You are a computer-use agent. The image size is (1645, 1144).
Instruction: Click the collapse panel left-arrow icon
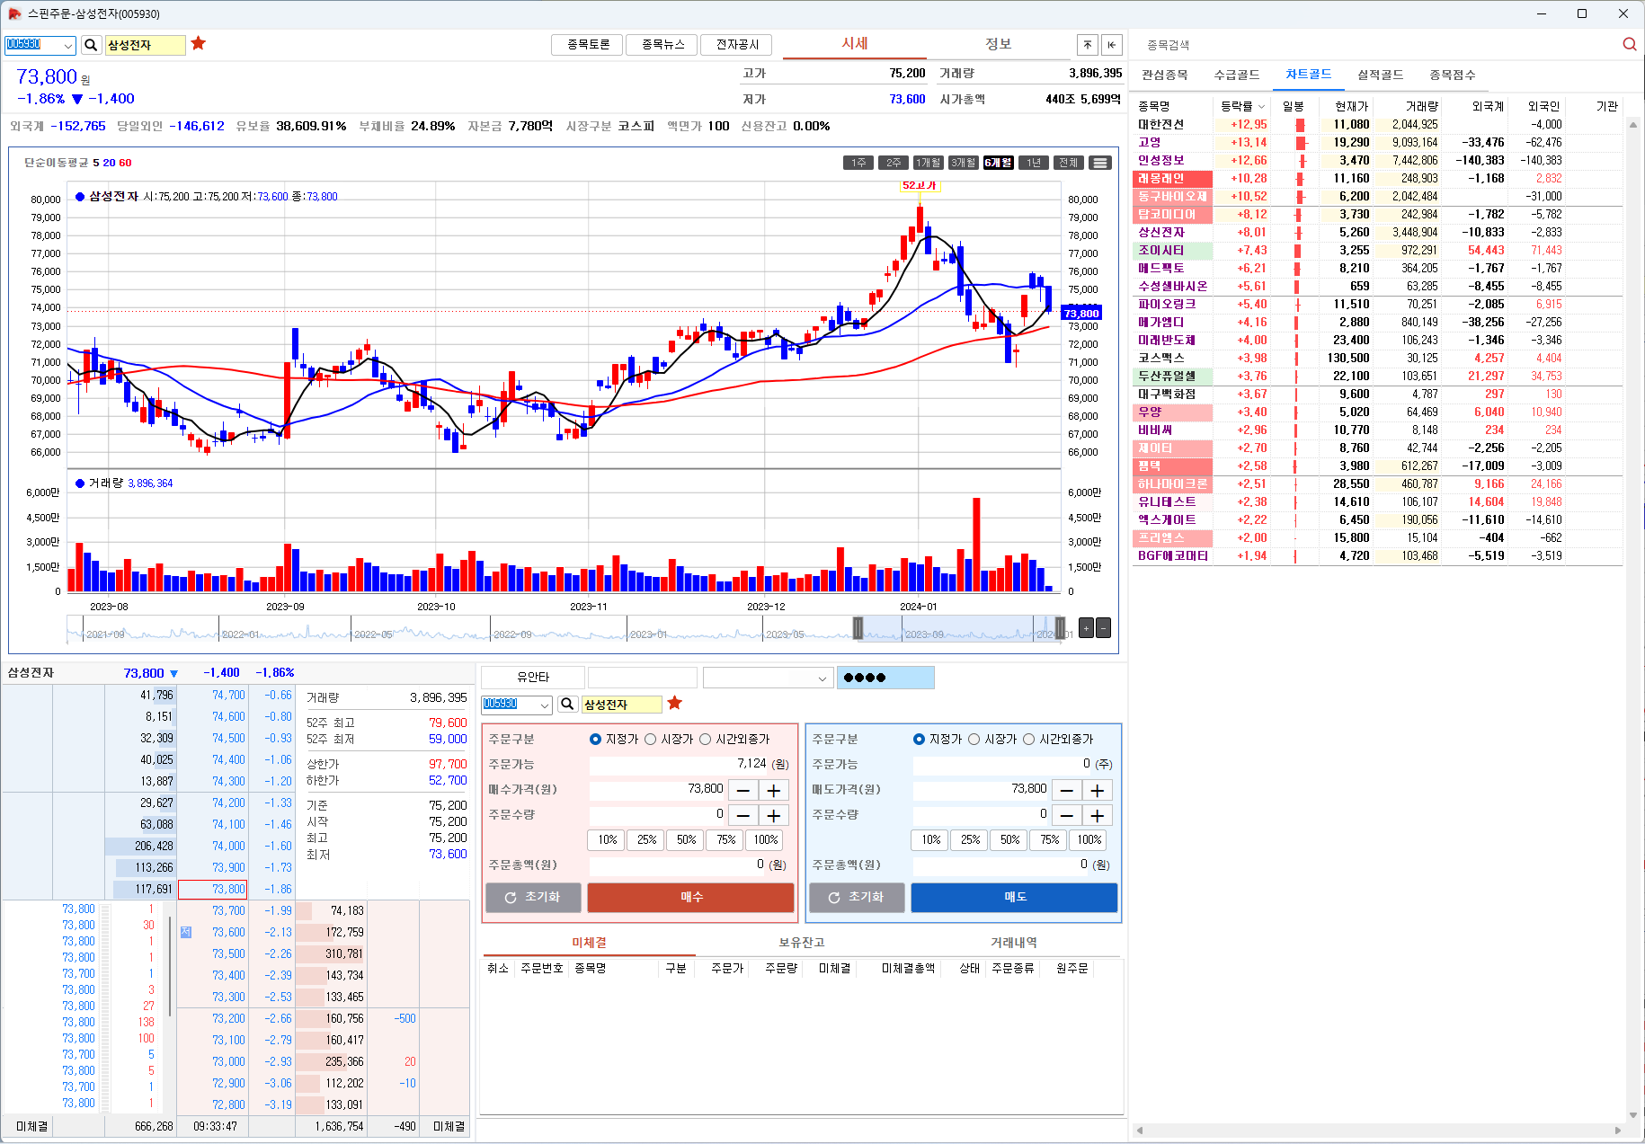(x=1112, y=45)
